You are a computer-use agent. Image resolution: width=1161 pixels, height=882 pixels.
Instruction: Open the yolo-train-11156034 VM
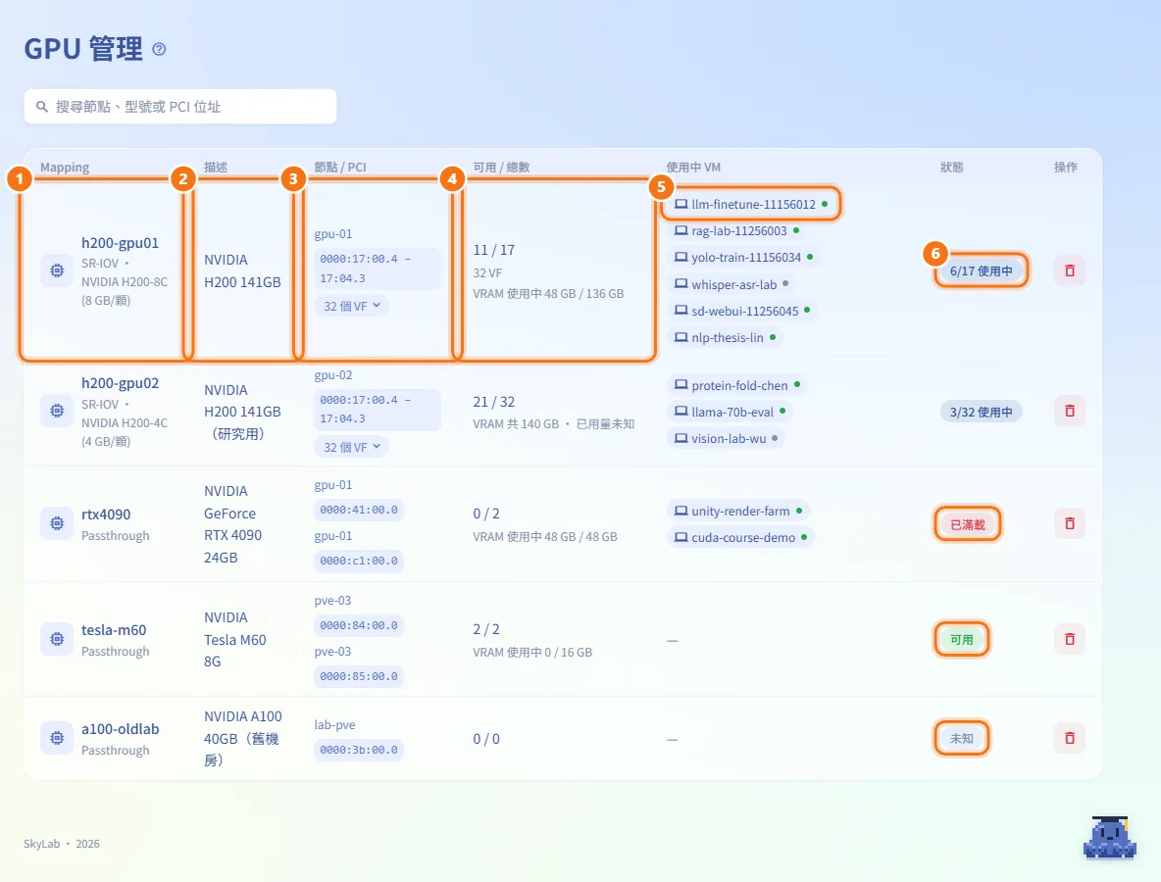743,258
